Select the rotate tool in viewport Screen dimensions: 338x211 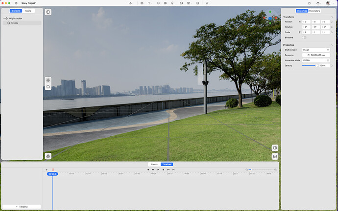pyautogui.click(x=48, y=86)
